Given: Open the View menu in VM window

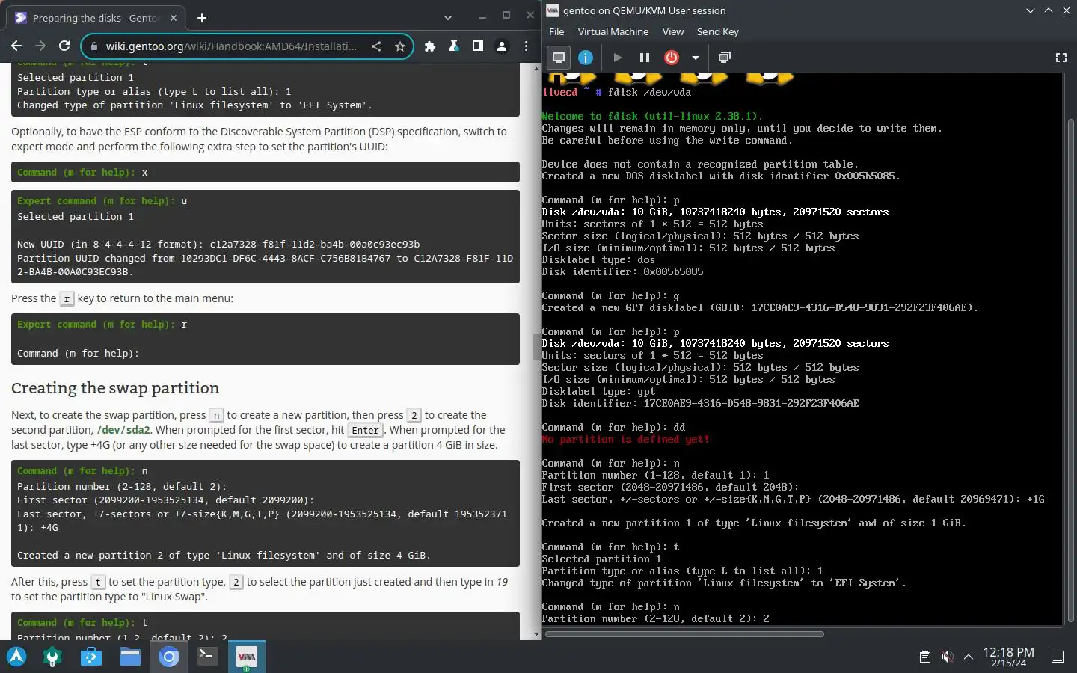Looking at the screenshot, I should coord(673,31).
